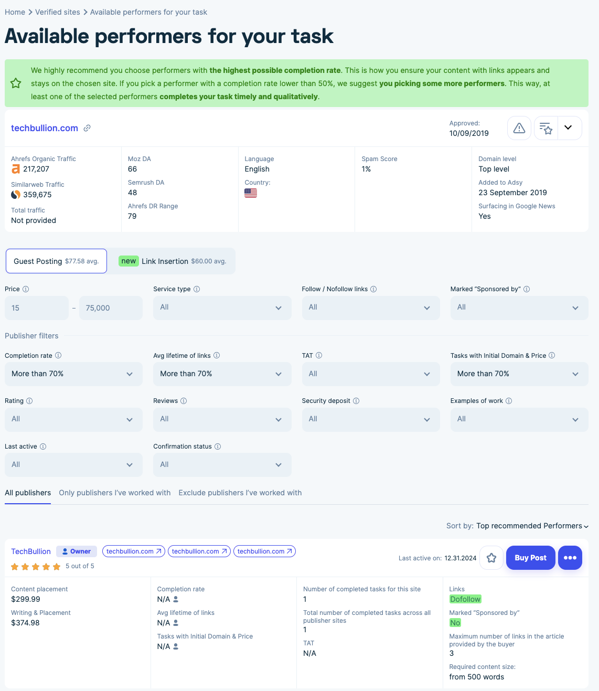Open the Service type dropdown
599x691 pixels.
(x=222, y=308)
